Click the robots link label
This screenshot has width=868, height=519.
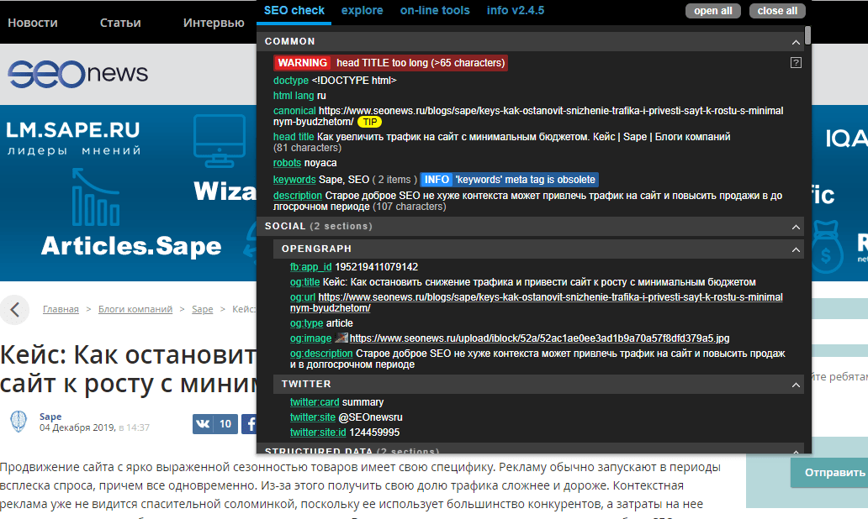pyautogui.click(x=288, y=163)
